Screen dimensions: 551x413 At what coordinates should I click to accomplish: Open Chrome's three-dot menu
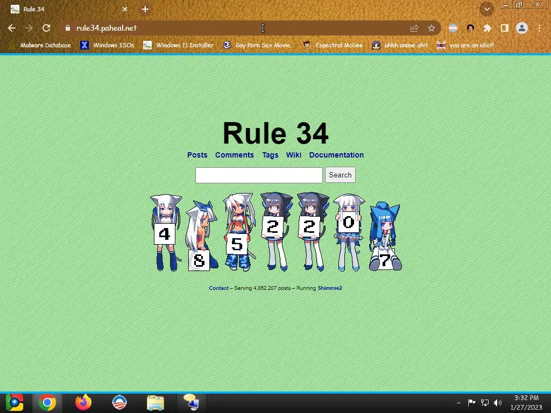pyautogui.click(x=539, y=28)
